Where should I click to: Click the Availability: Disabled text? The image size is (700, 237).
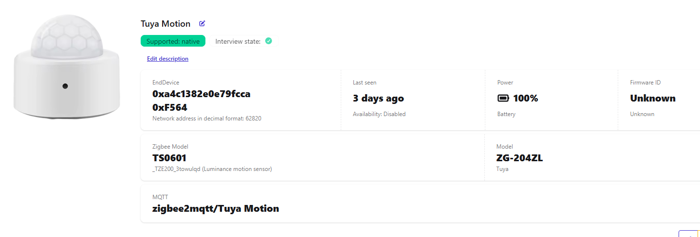tap(379, 114)
